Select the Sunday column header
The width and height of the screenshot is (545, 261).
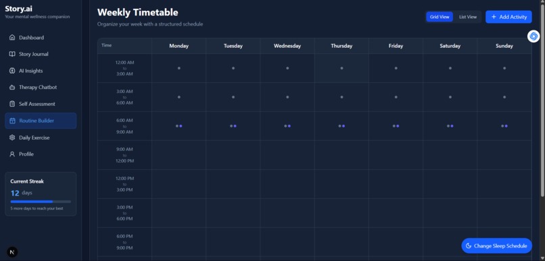pos(504,46)
